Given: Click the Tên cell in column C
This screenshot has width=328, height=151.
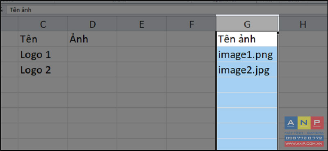Looking at the screenshot, I should tap(43, 39).
